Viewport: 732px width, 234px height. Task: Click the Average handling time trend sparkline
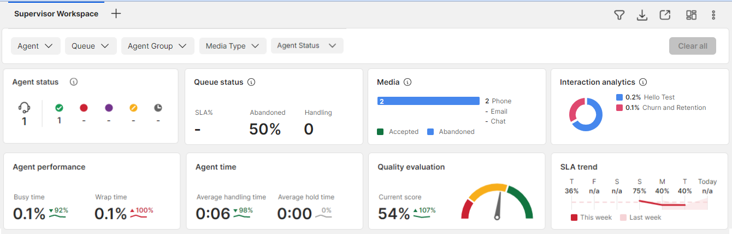[243, 217]
